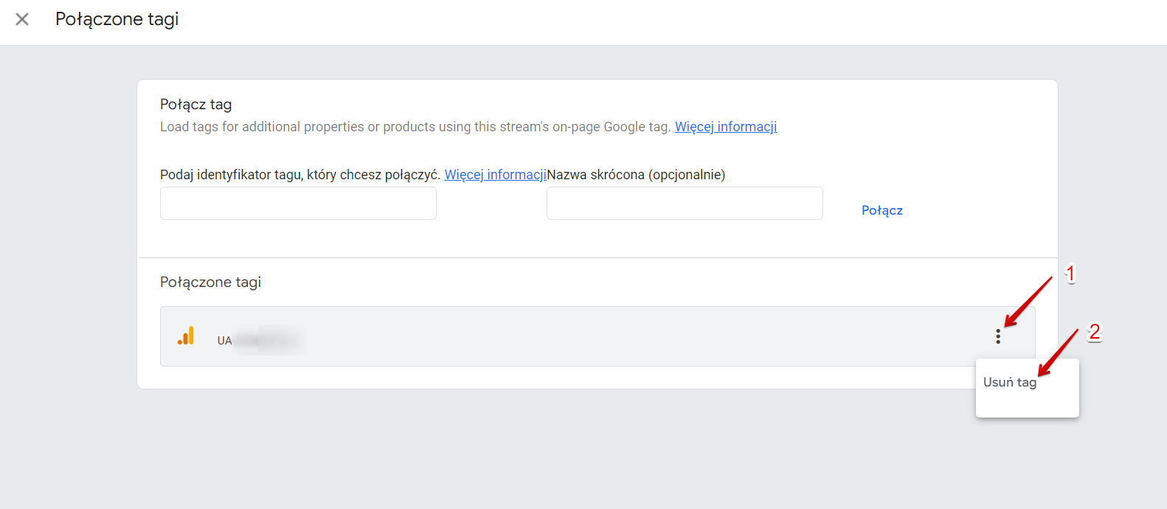
Task: Click the red annotation number 1
Action: (x=1070, y=274)
